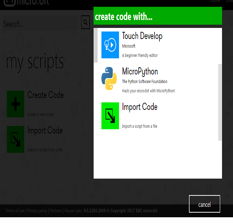Click the Create Code plus icon
Viewport: 233px width, 223px height.
coord(15,104)
